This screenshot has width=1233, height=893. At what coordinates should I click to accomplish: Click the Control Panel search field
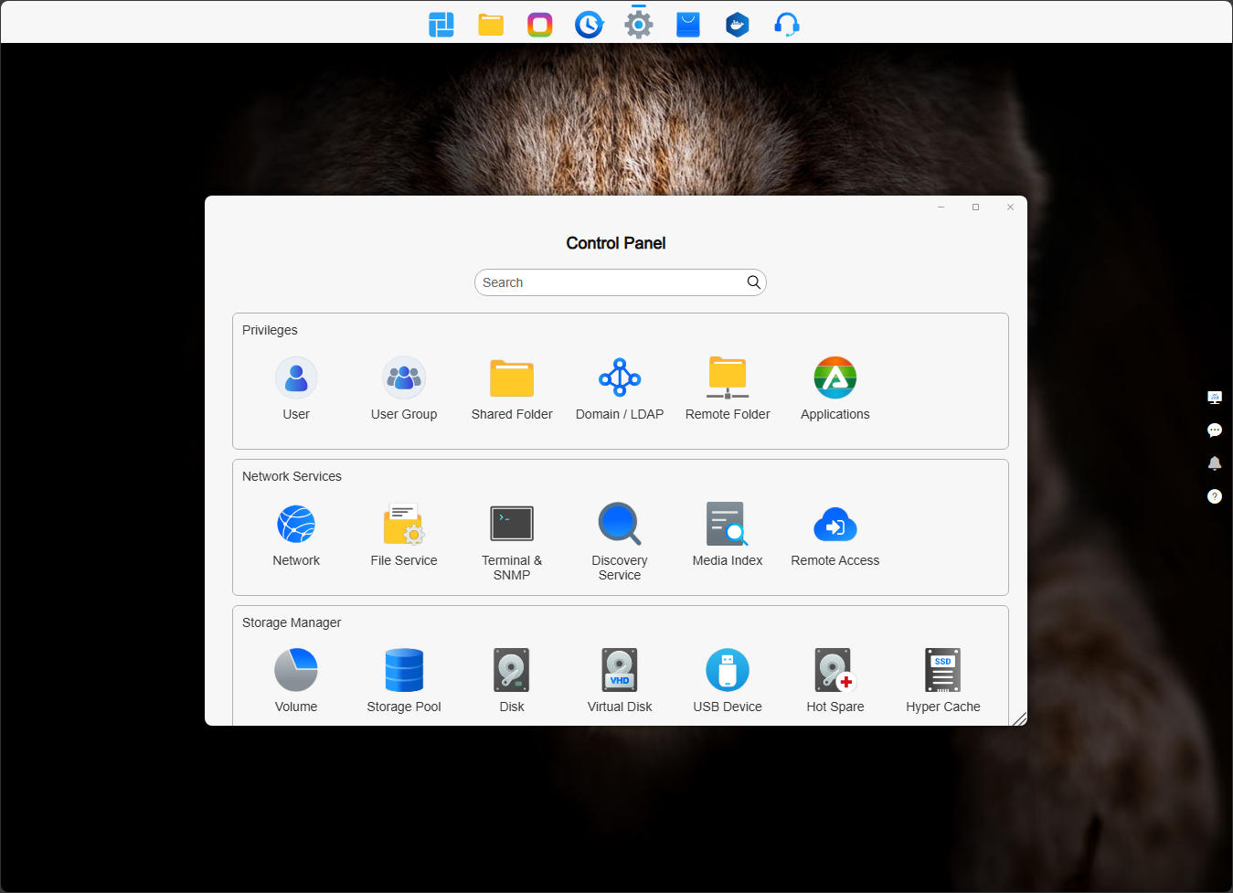coord(621,282)
